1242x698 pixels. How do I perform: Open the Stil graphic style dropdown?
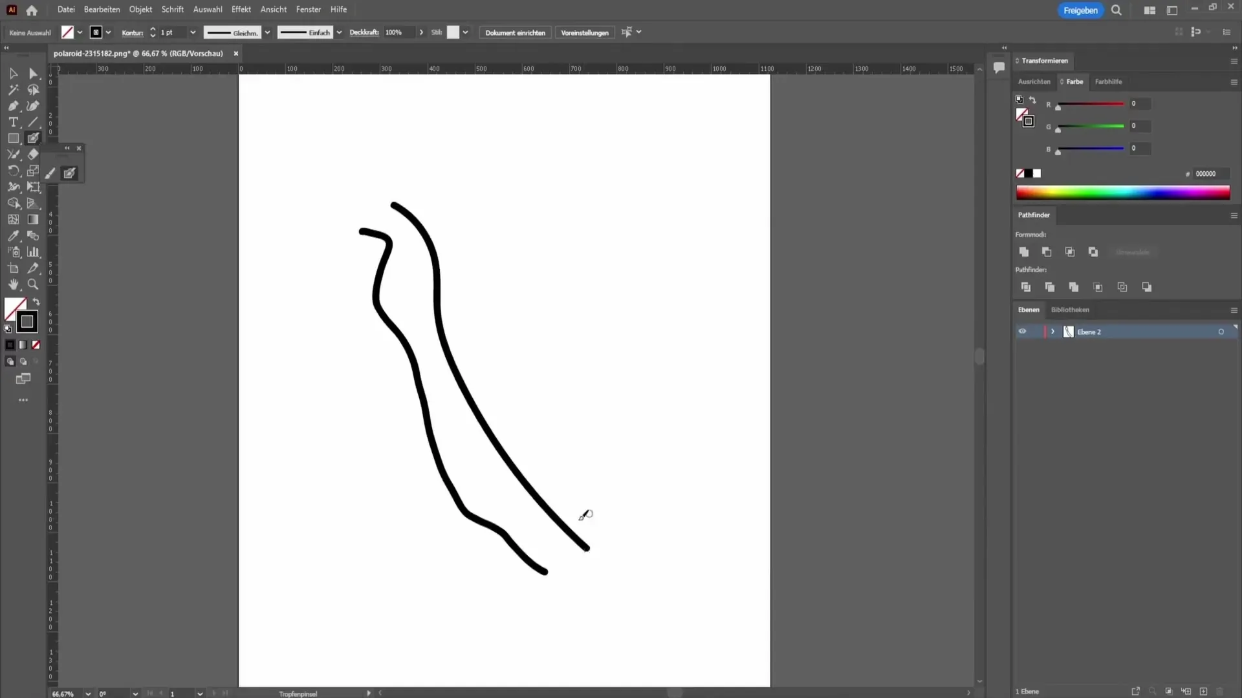pyautogui.click(x=465, y=32)
